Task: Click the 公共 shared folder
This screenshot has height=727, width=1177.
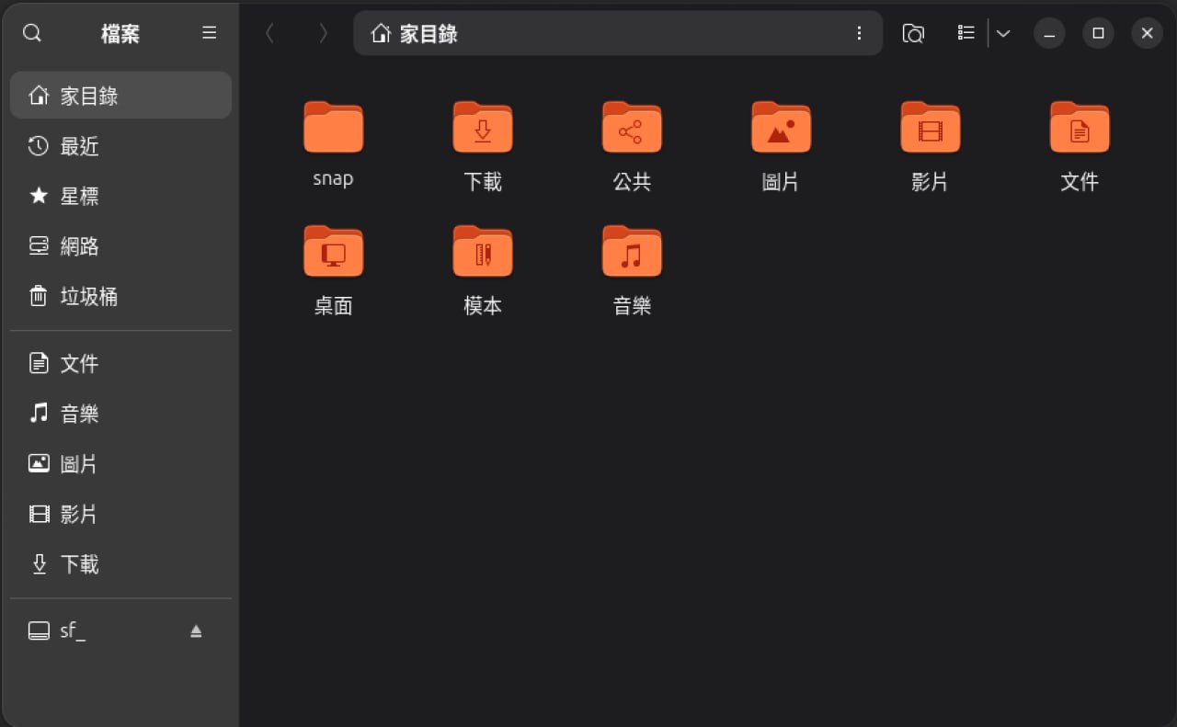Action: (x=632, y=129)
